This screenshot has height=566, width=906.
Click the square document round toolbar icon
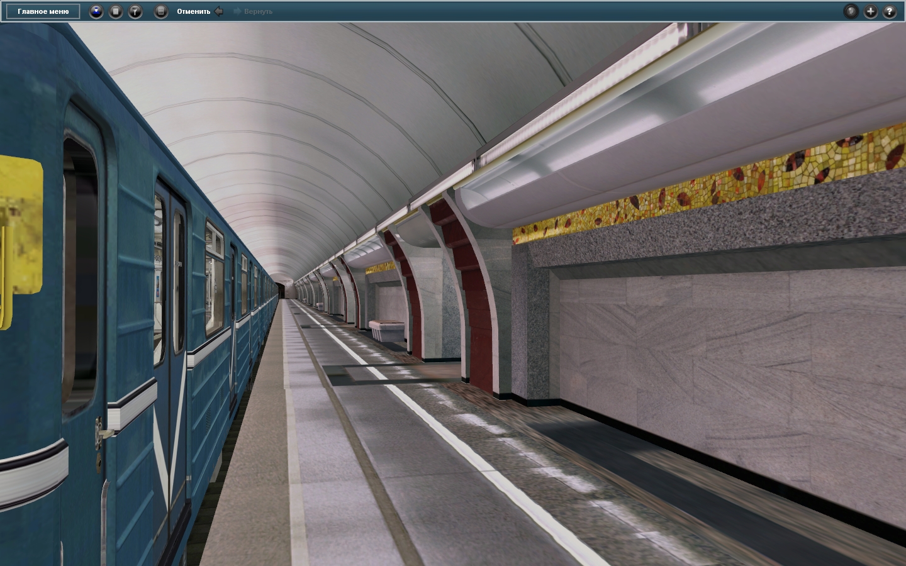[x=116, y=11]
